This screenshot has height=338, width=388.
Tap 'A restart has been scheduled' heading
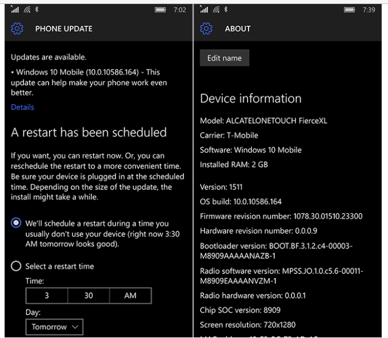(89, 132)
